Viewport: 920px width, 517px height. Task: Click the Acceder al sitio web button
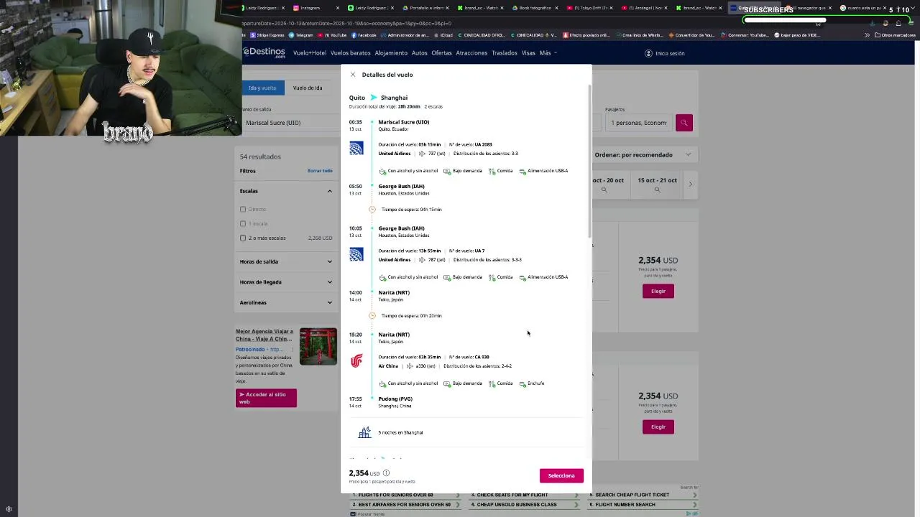pyautogui.click(x=266, y=398)
